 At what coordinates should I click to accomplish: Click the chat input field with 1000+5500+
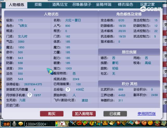tap(40, 124)
